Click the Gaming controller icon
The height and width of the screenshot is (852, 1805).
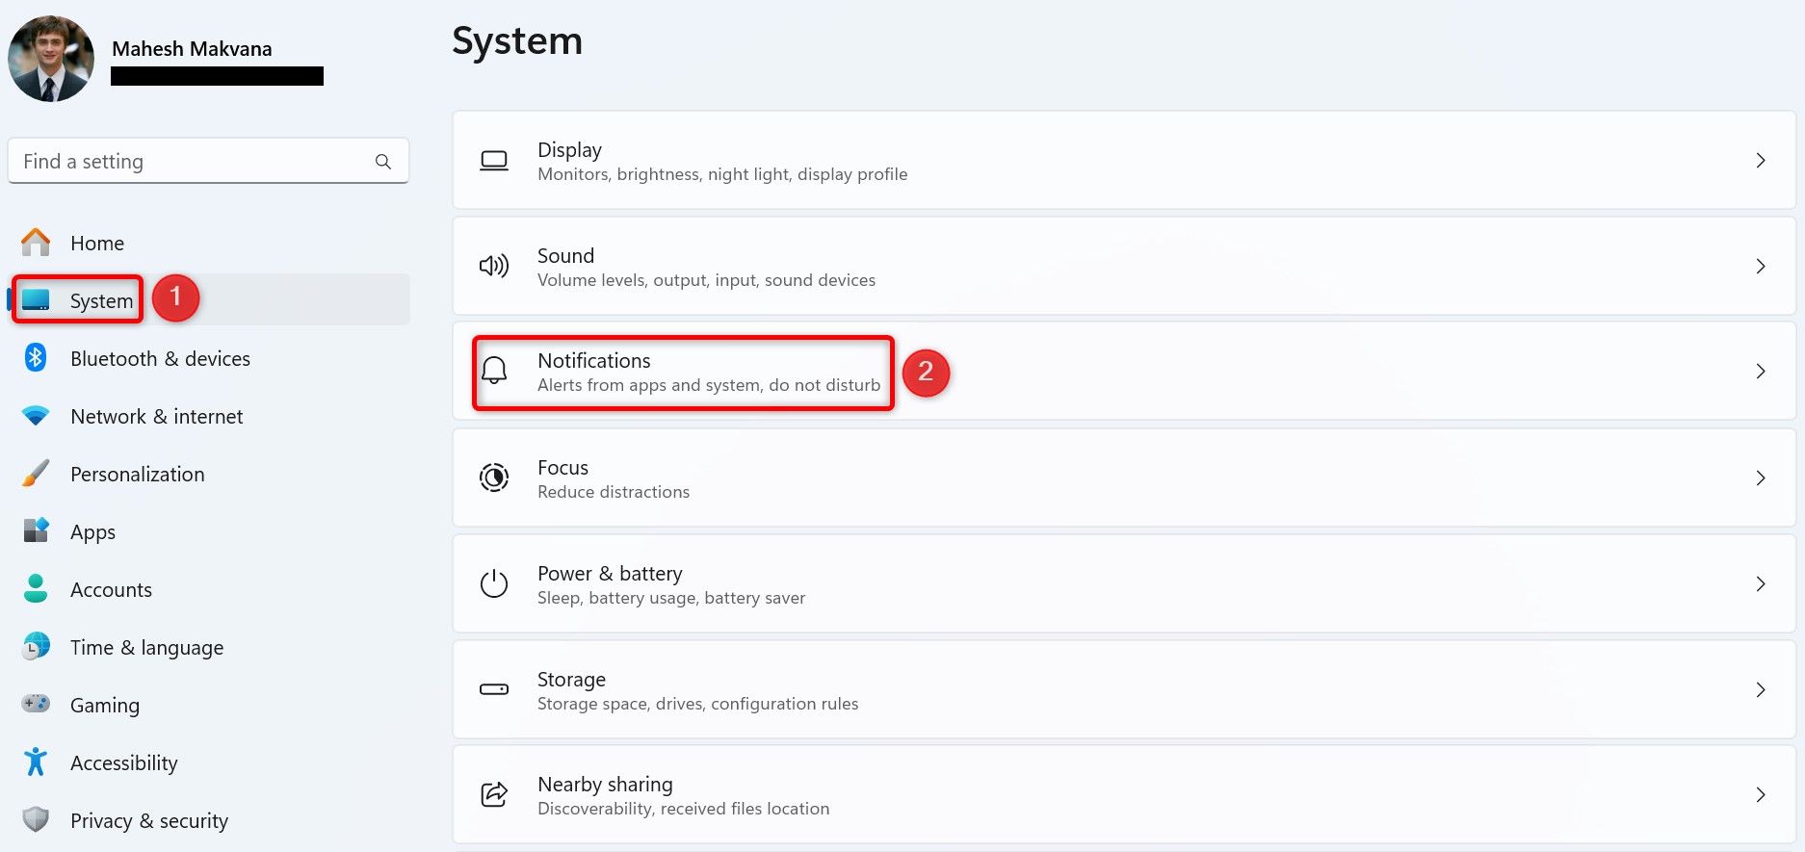point(36,705)
